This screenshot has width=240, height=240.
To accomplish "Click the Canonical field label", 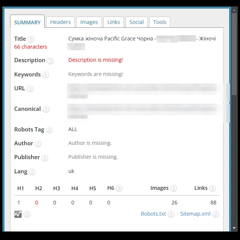I will [28, 109].
